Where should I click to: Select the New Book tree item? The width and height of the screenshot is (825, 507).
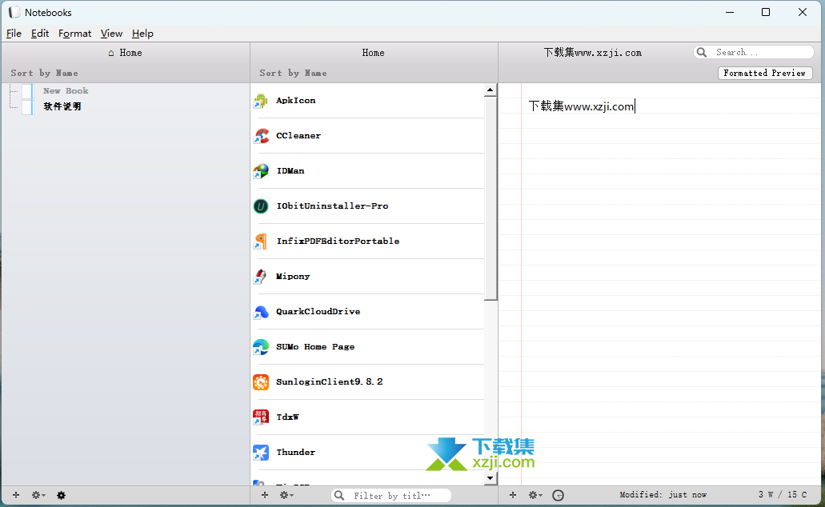point(66,91)
